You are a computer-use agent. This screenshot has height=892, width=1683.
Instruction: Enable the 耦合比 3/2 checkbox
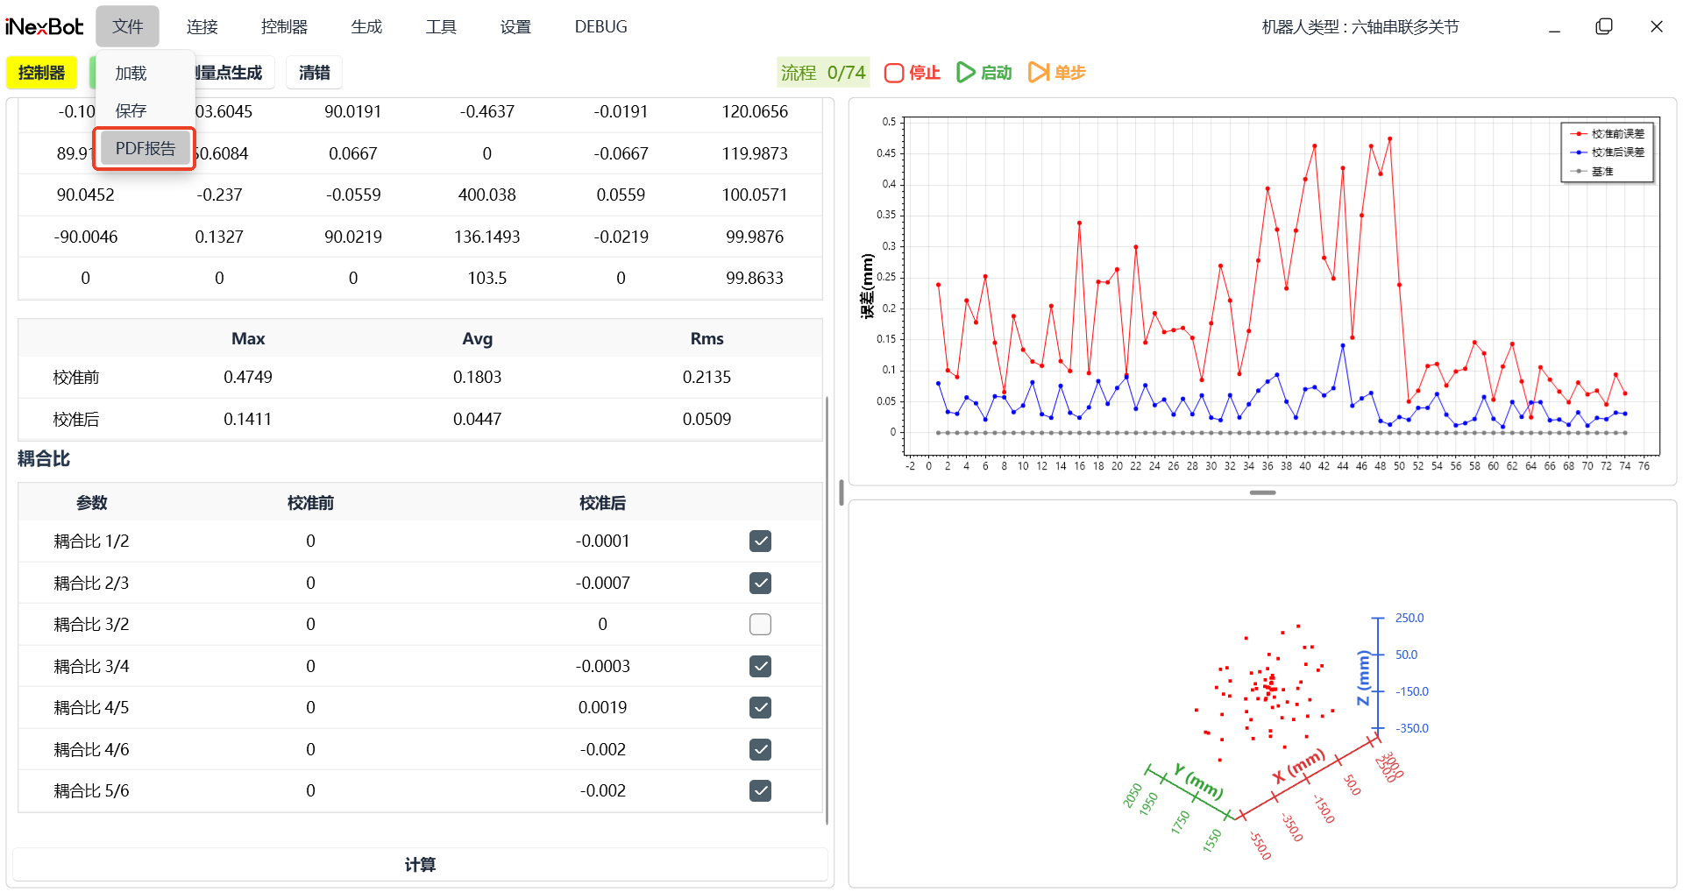click(x=760, y=625)
